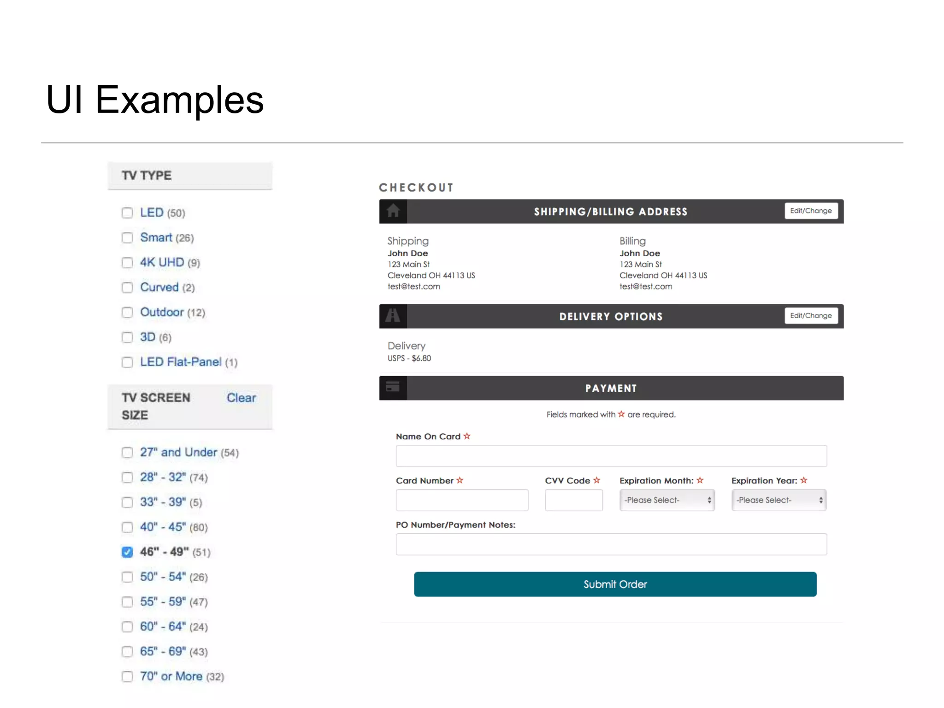
Task: Click the Billing John Doe name
Action: (640, 253)
